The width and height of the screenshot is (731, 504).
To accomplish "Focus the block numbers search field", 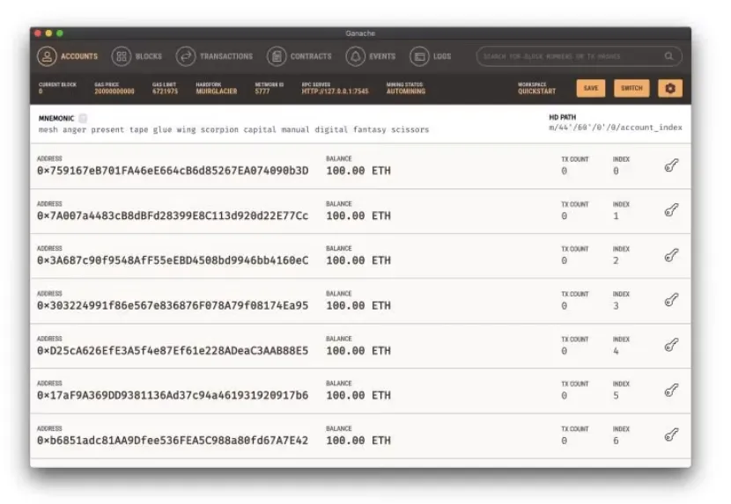I will (x=579, y=56).
